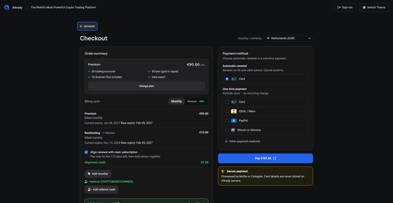Image resolution: width=393 pixels, height=203 pixels.
Task: Click 'New expiry: Feb 05, 2027' under Premium
Action: click(x=137, y=123)
